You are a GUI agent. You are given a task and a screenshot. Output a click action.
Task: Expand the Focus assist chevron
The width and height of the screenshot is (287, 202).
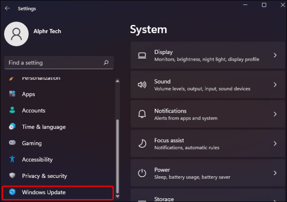point(275,143)
